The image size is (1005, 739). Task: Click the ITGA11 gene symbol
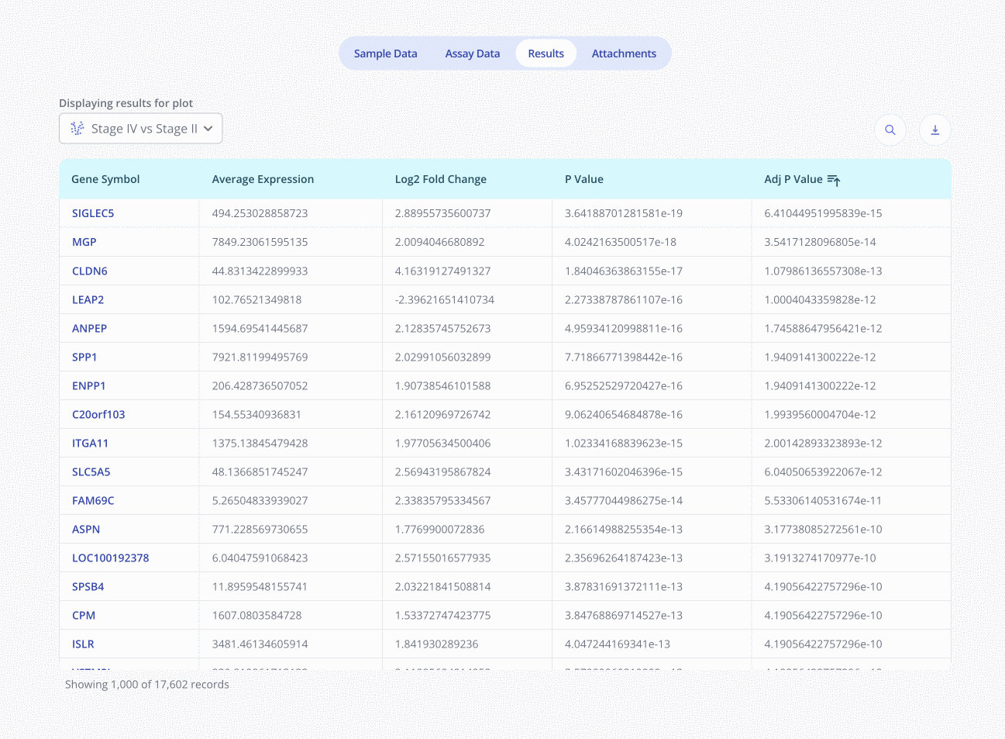[x=90, y=443]
